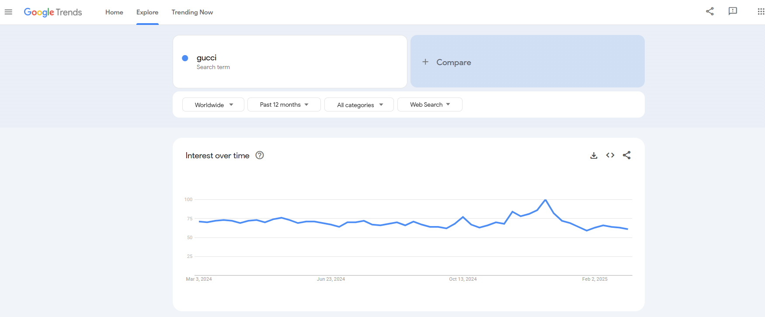Click the 75 y-axis value
The height and width of the screenshot is (317, 765).
click(x=190, y=219)
